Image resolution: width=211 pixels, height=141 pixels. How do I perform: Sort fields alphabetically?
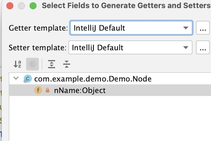[17, 64]
